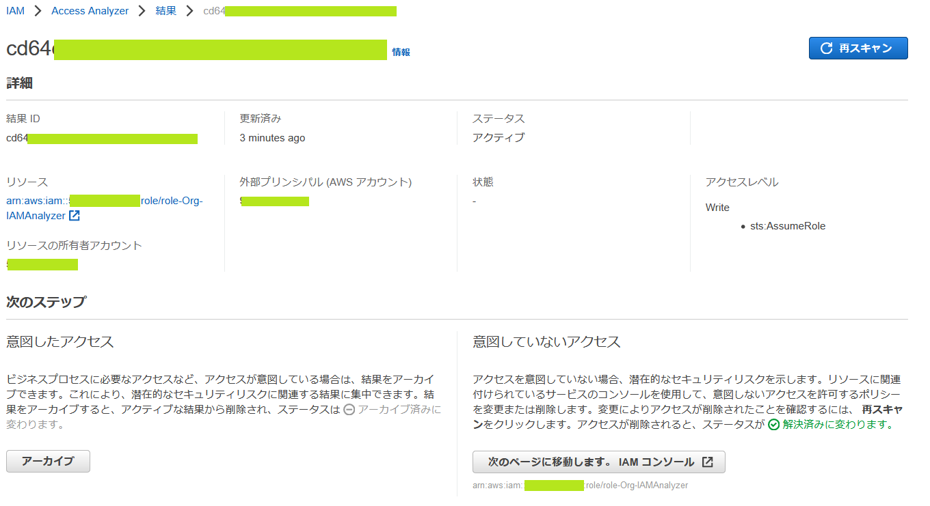Viewport: 930px width, 506px height.
Task: Select the '3 minutes ago' updated value
Action: coord(272,138)
